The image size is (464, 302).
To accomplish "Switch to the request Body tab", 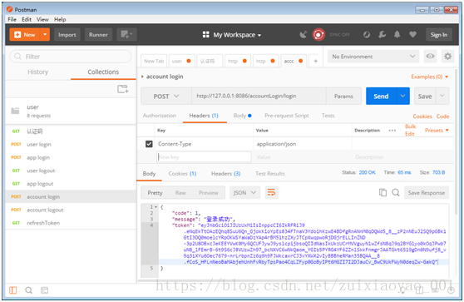I will click(242, 116).
